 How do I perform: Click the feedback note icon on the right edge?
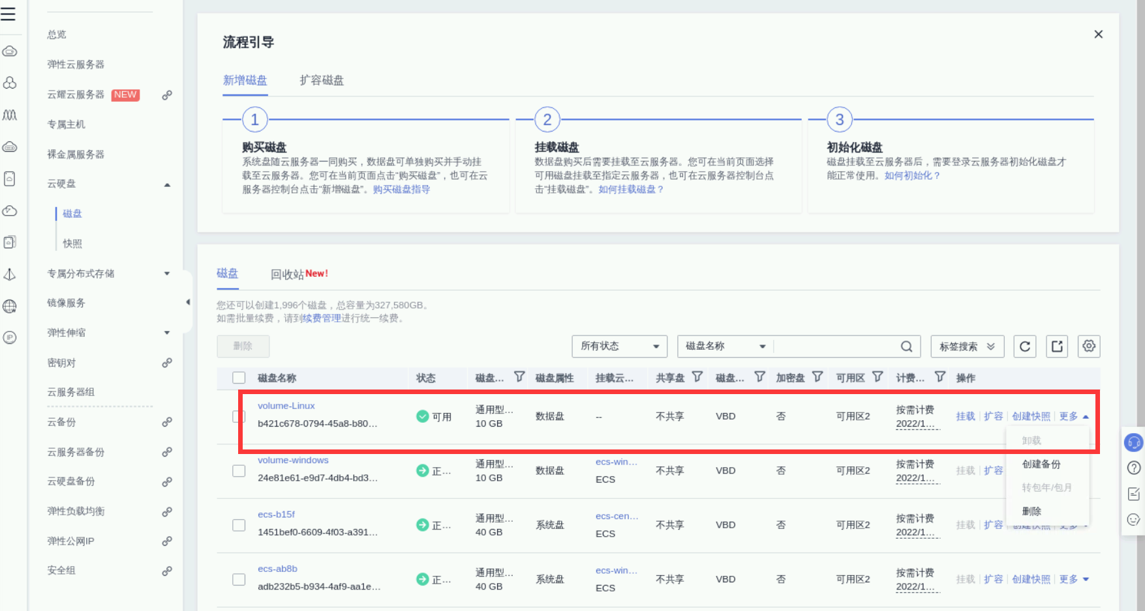coord(1134,494)
